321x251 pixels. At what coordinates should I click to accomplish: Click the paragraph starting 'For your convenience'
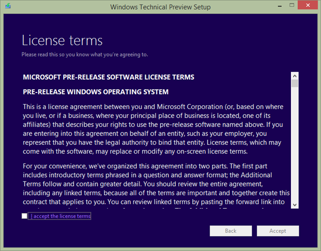(x=156, y=185)
